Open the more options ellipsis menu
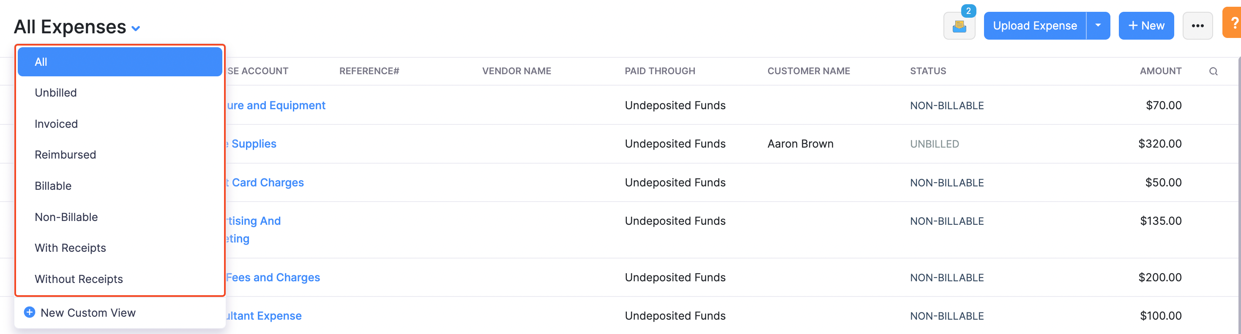 (1198, 25)
